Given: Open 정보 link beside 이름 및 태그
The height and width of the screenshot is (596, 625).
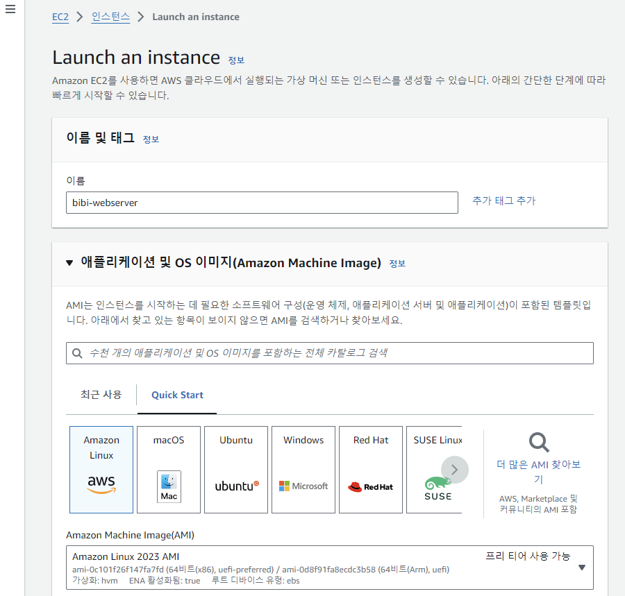Looking at the screenshot, I should pyautogui.click(x=151, y=139).
